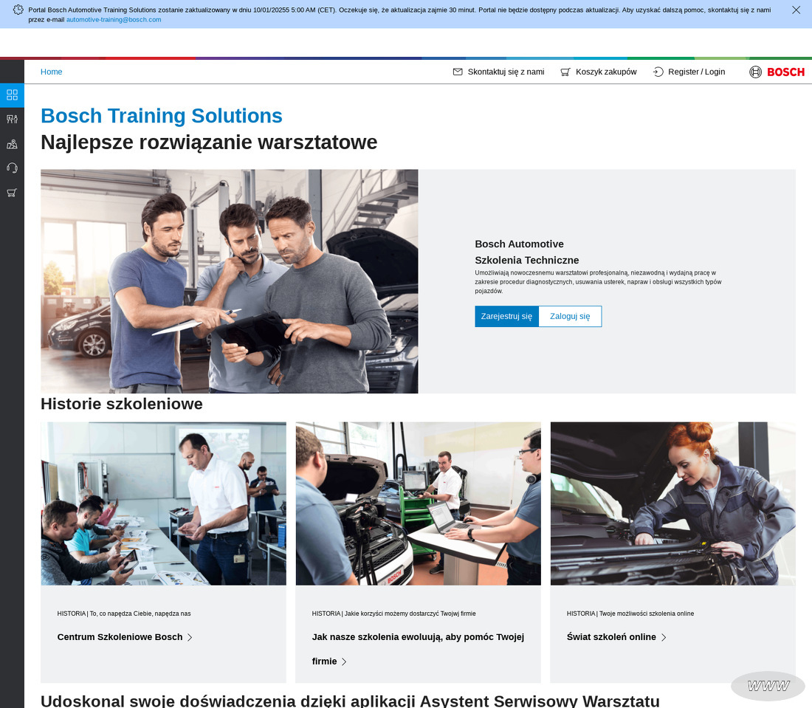Viewport: 812px width, 708px height.
Task: Open the training locations sidebar icon
Action: [x=12, y=144]
